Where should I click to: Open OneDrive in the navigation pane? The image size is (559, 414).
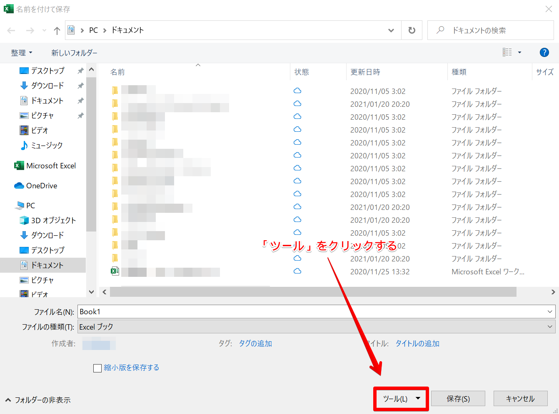point(42,186)
